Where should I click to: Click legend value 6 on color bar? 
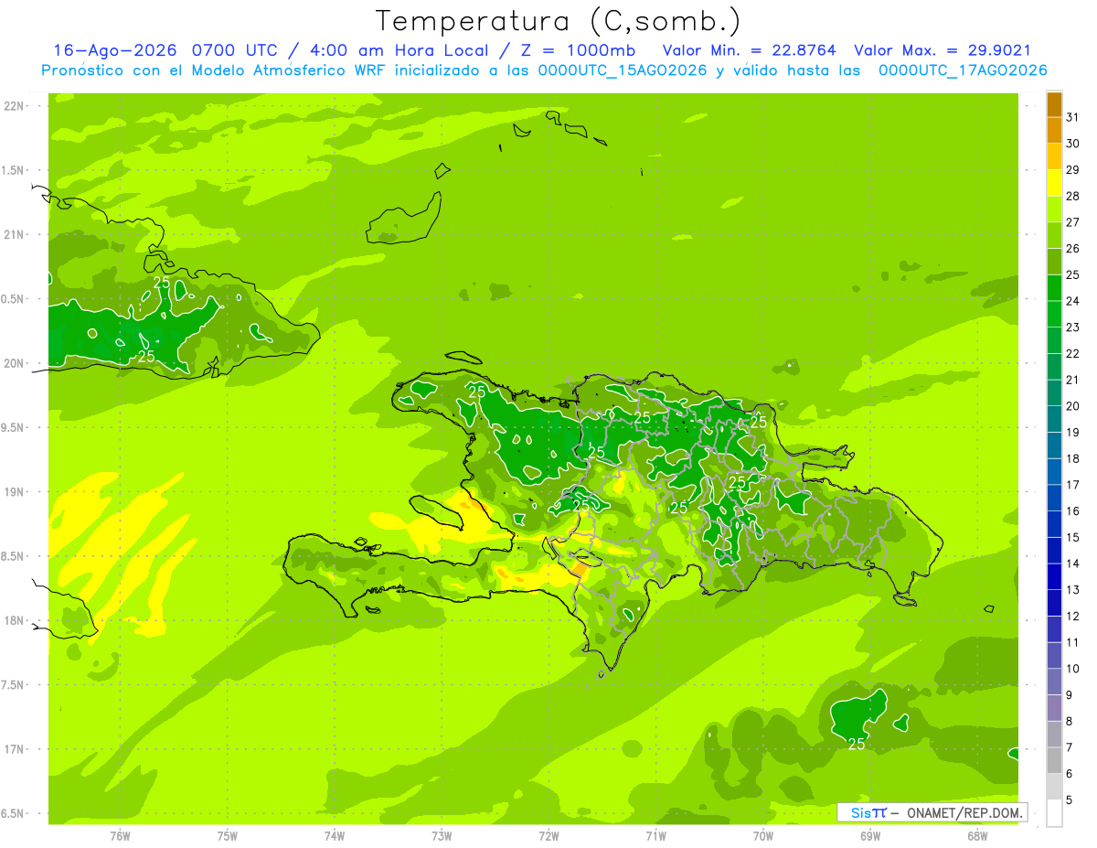point(1070,774)
